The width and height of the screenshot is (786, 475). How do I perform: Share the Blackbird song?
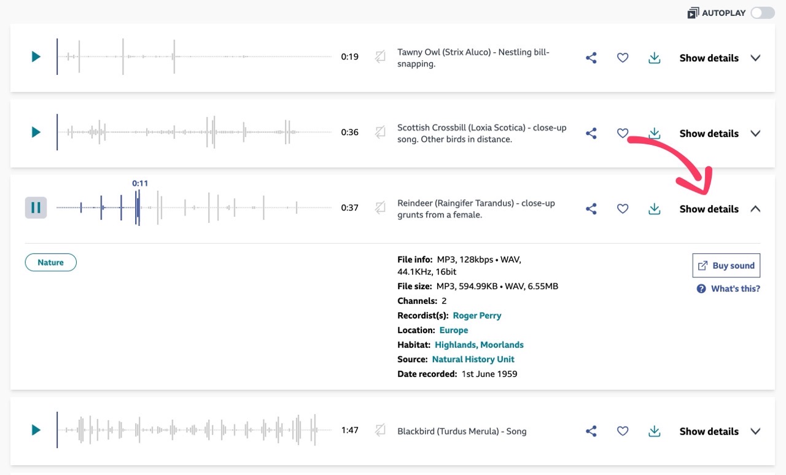[590, 431]
